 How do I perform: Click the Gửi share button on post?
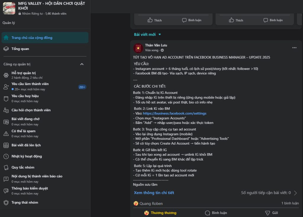(271, 213)
